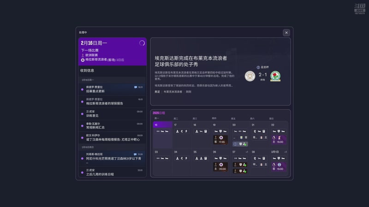
Task: Expand the +1 more events on 3月1日
Action: click(x=285, y=152)
